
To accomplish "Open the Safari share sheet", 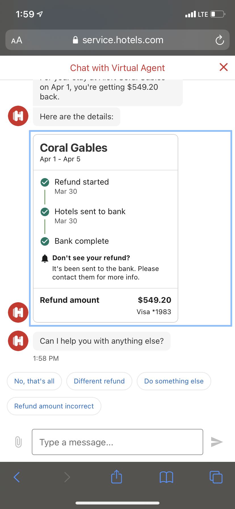I will (x=116, y=477).
